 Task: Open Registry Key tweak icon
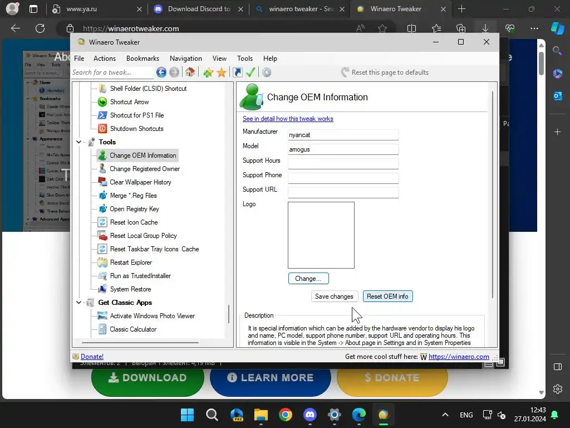point(102,209)
